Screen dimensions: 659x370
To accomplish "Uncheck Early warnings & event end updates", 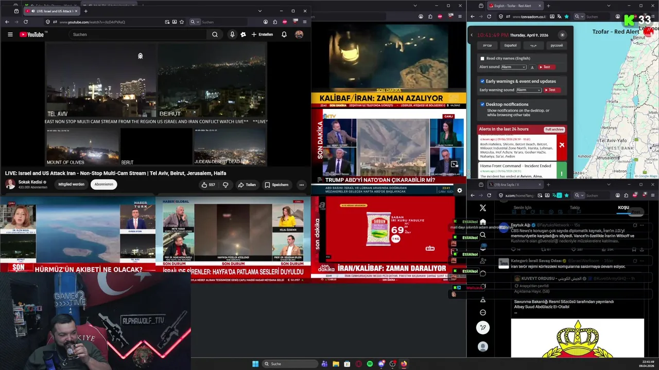I will click(x=482, y=81).
